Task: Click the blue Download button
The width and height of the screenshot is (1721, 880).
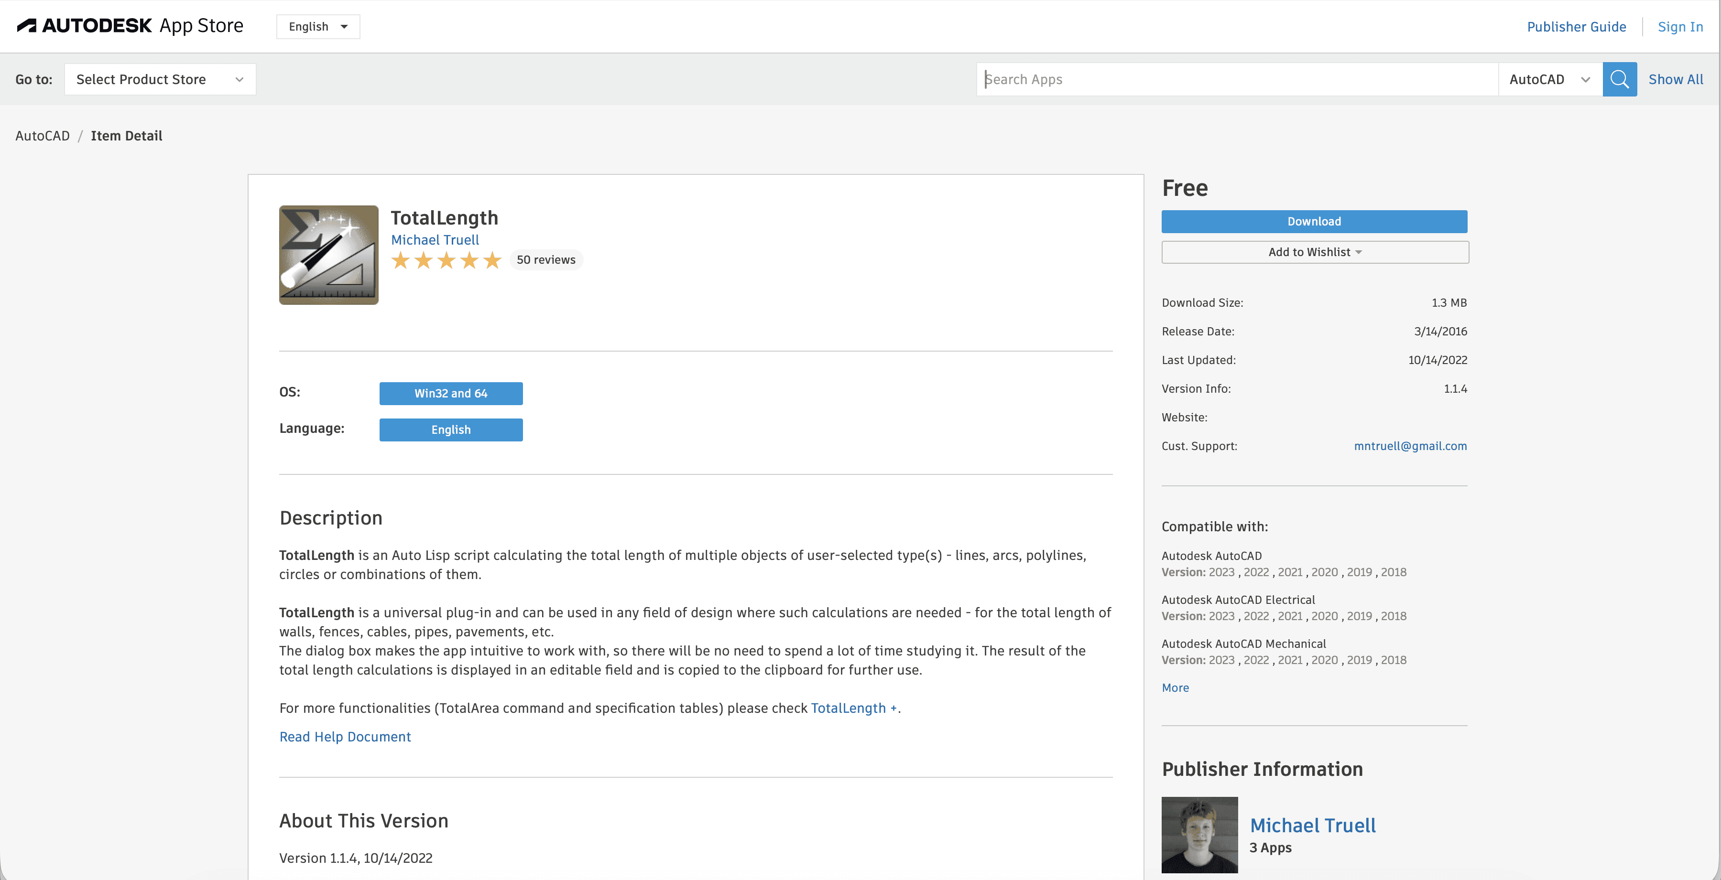Action: pyautogui.click(x=1314, y=222)
